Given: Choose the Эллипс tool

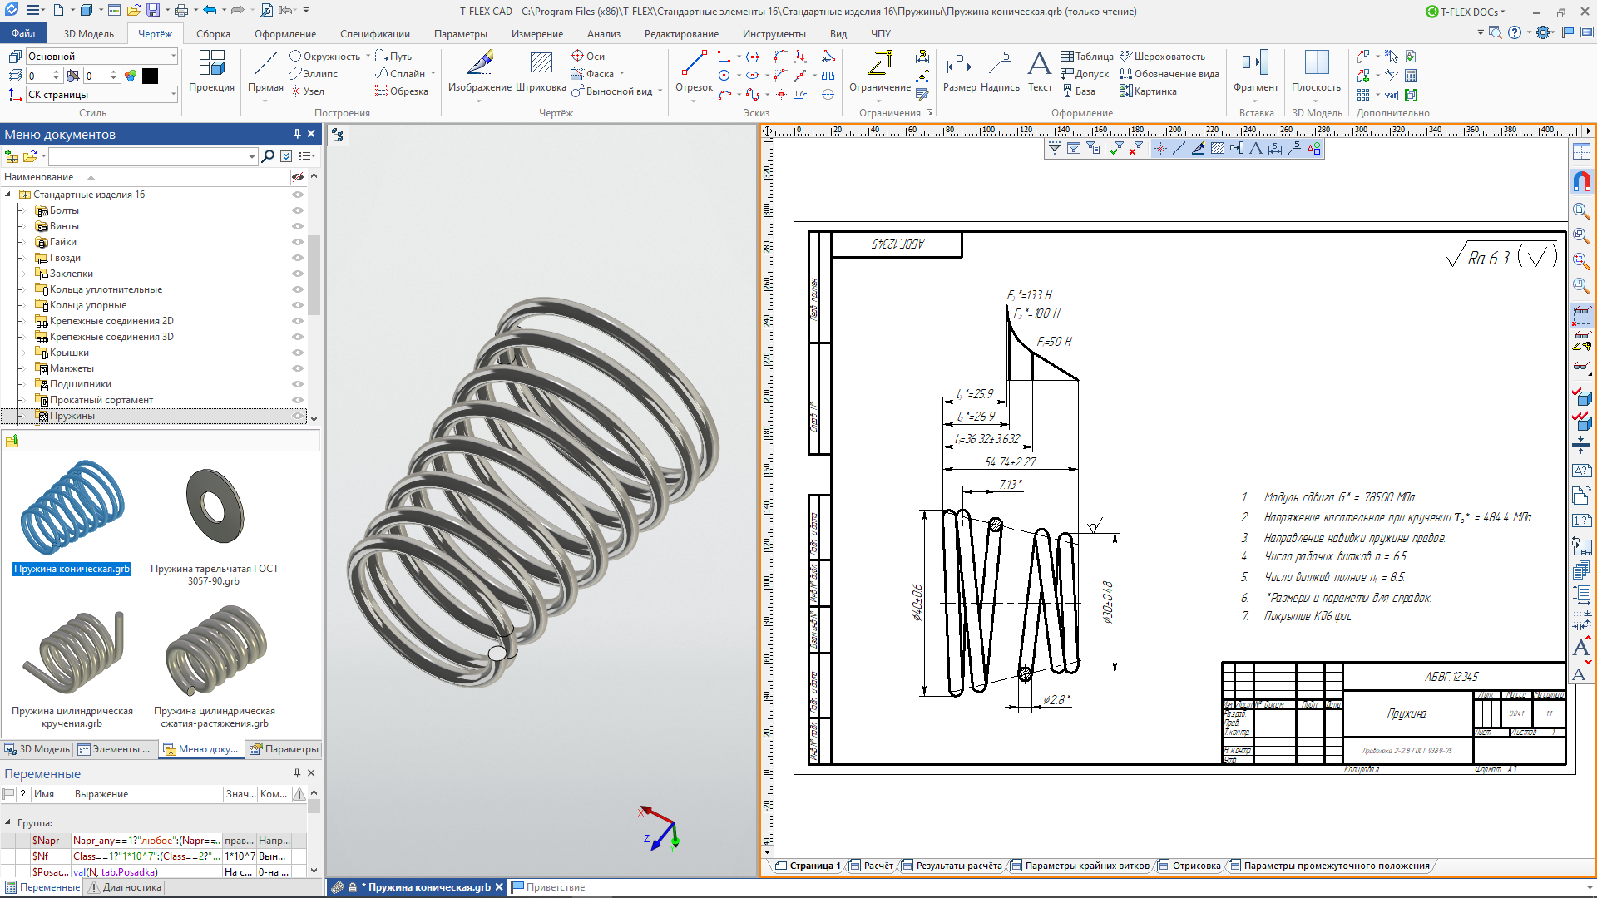Looking at the screenshot, I should (314, 74).
